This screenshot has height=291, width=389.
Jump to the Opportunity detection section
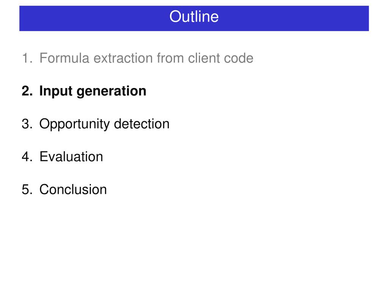click(x=104, y=124)
